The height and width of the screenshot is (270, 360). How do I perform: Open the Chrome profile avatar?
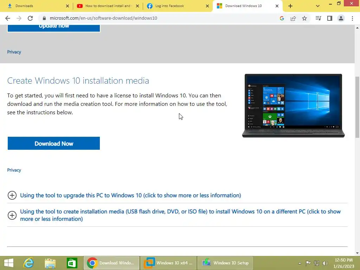[x=341, y=18]
